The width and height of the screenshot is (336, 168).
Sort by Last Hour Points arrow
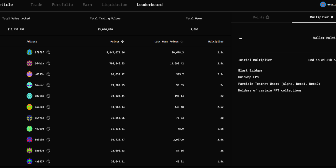coord(182,42)
